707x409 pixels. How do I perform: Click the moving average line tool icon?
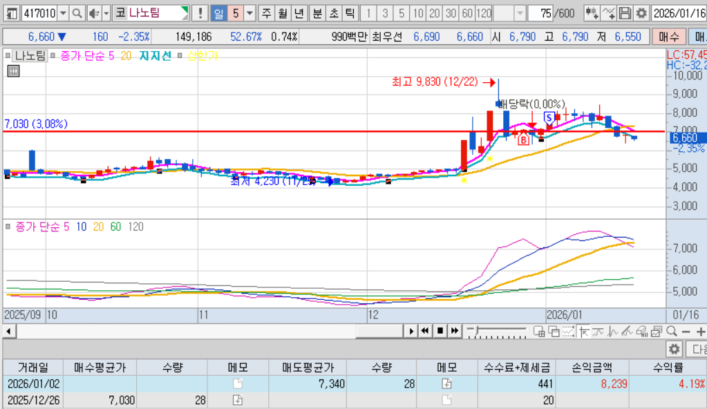pyautogui.click(x=598, y=332)
